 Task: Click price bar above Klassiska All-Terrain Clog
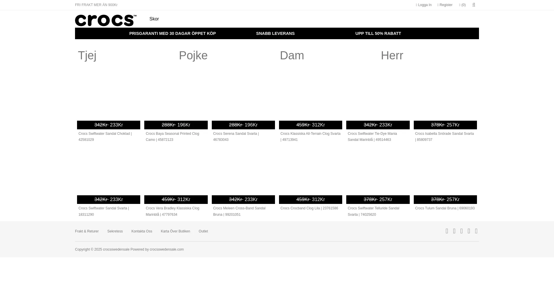(x=310, y=125)
